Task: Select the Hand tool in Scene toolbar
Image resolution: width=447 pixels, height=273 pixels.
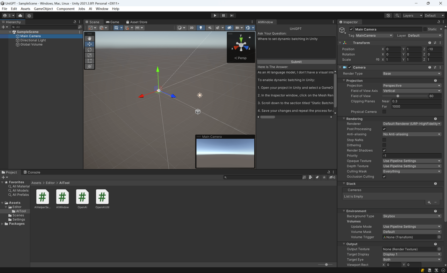Action: click(x=89, y=38)
